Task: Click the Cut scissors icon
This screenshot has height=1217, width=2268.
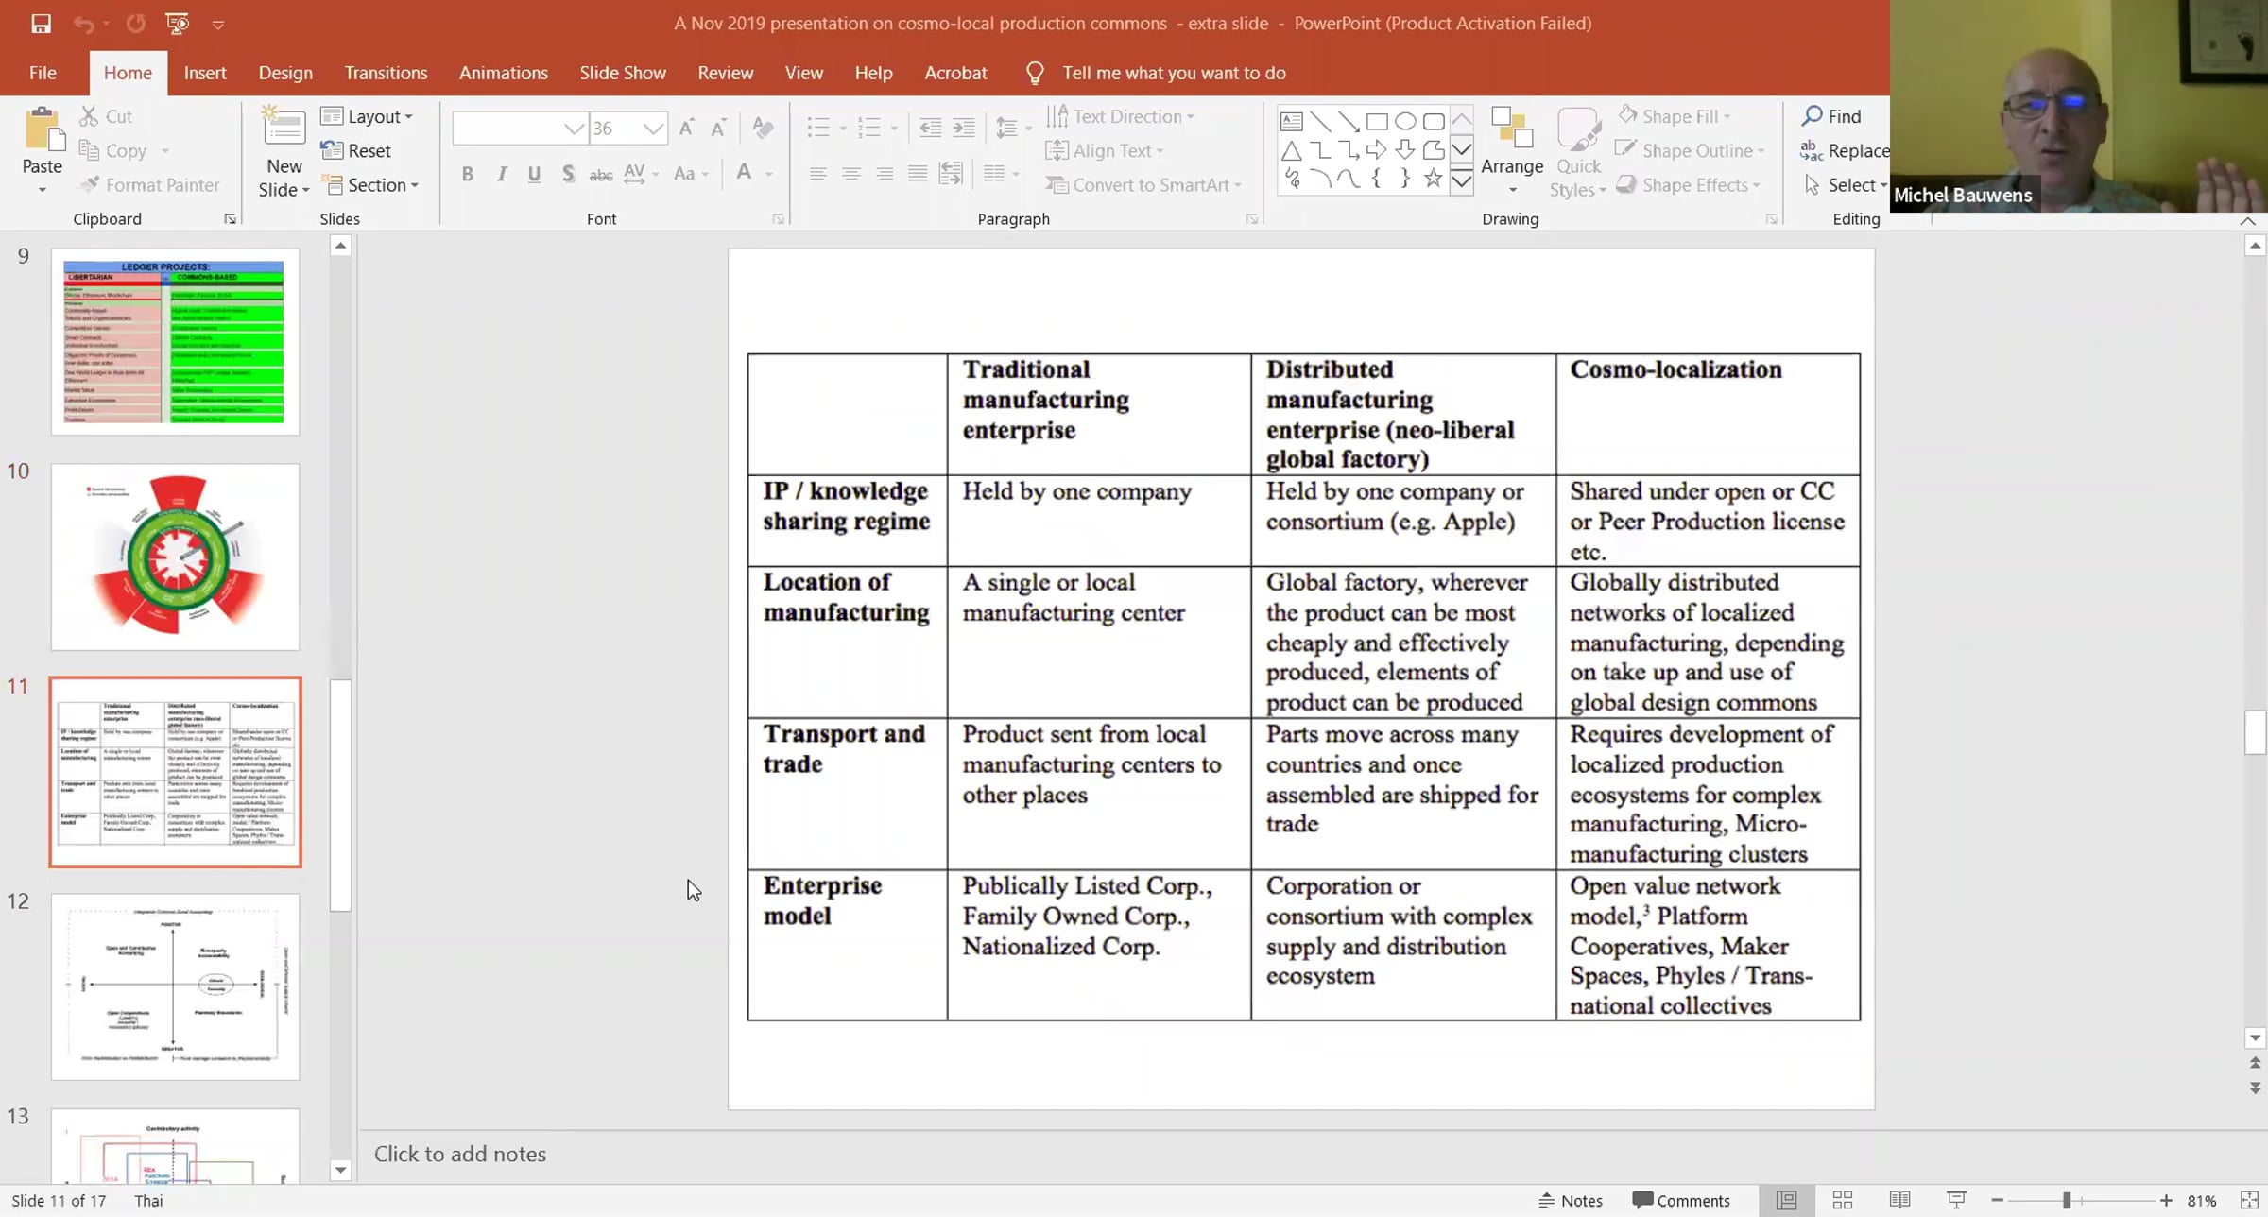Action: (89, 116)
